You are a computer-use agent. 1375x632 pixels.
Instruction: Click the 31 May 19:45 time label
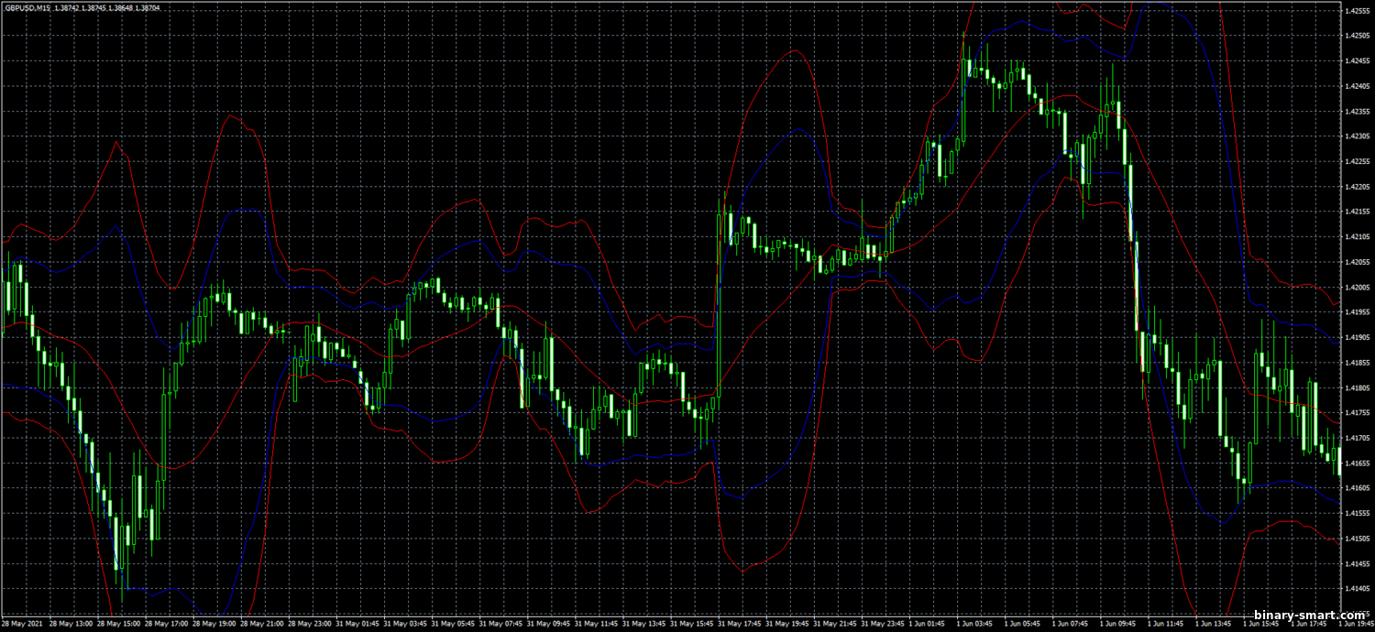click(x=786, y=623)
